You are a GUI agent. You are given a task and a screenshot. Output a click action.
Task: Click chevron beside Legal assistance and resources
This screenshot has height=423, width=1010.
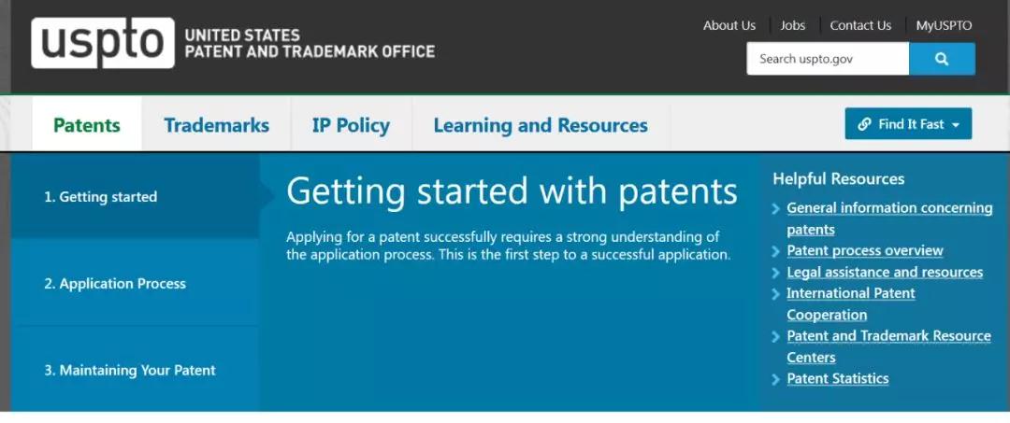pos(776,273)
